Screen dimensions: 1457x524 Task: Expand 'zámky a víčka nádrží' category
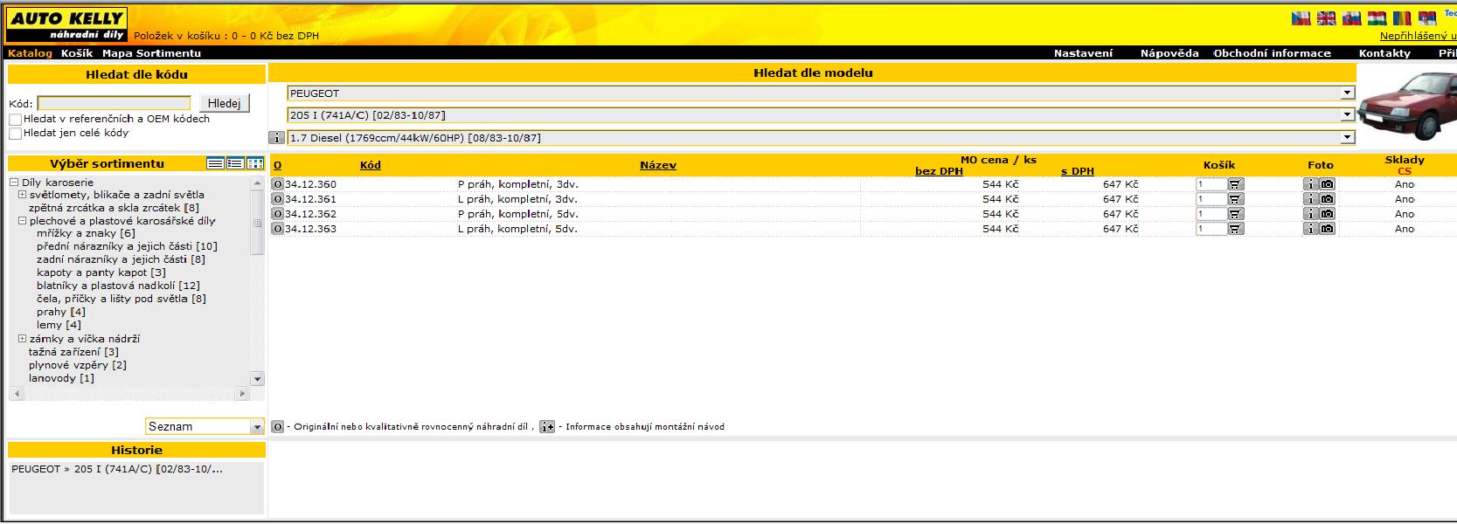[22, 339]
